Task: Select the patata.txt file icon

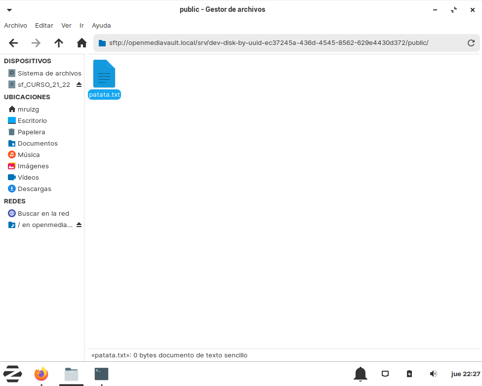Action: pos(104,74)
